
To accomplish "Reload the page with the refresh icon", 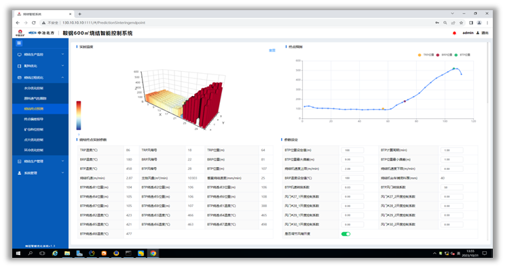I will click(x=33, y=23).
